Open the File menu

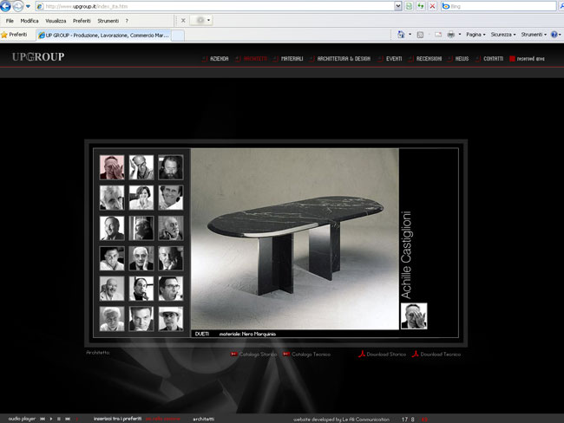(x=10, y=21)
